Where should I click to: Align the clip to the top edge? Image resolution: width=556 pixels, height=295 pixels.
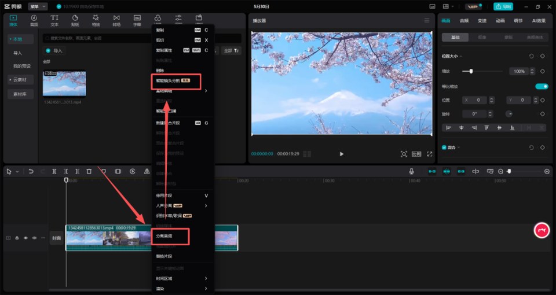pyautogui.click(x=487, y=128)
